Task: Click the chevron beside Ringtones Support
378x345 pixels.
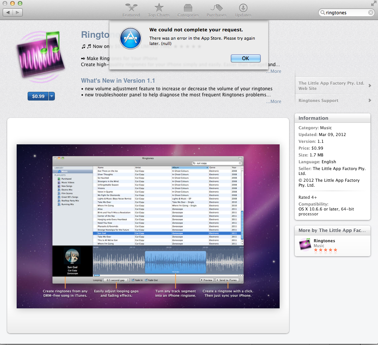Action: coord(370,101)
